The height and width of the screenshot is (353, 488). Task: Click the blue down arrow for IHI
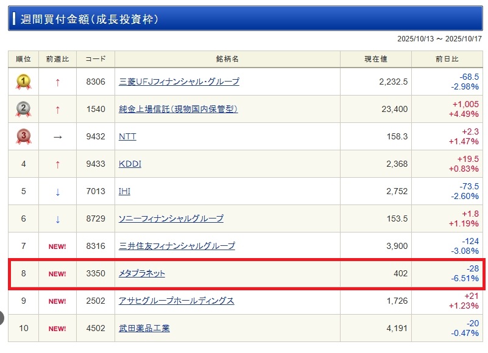pos(58,192)
